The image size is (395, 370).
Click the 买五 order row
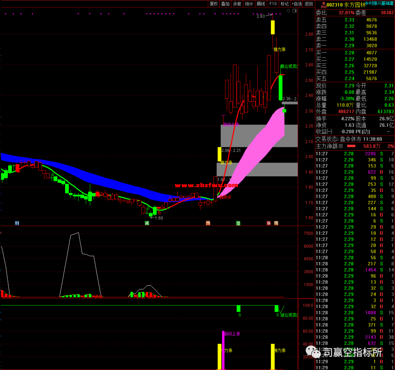(355, 78)
